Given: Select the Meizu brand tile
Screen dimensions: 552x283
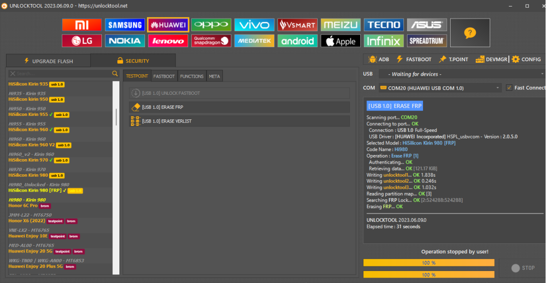Looking at the screenshot, I should (x=340, y=25).
